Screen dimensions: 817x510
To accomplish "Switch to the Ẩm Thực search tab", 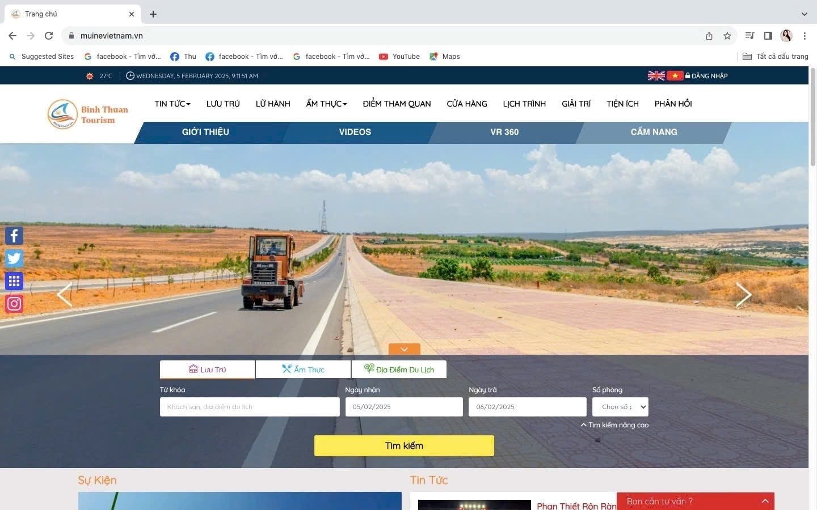I will pos(303,369).
